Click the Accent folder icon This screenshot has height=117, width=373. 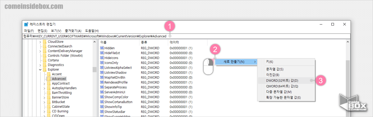coord(49,74)
